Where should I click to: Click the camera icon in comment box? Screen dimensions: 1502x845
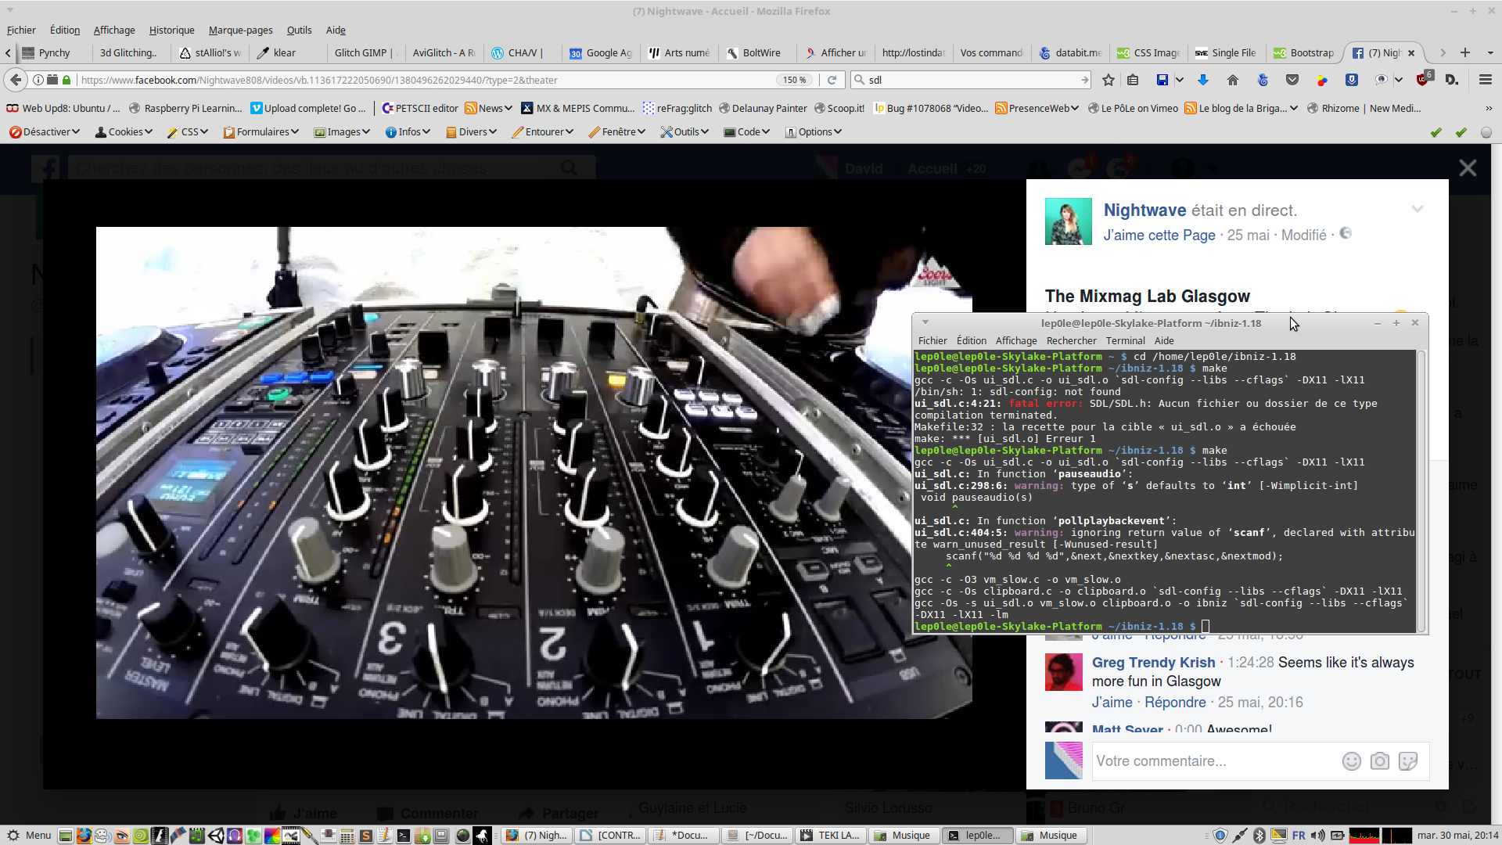pyautogui.click(x=1380, y=761)
